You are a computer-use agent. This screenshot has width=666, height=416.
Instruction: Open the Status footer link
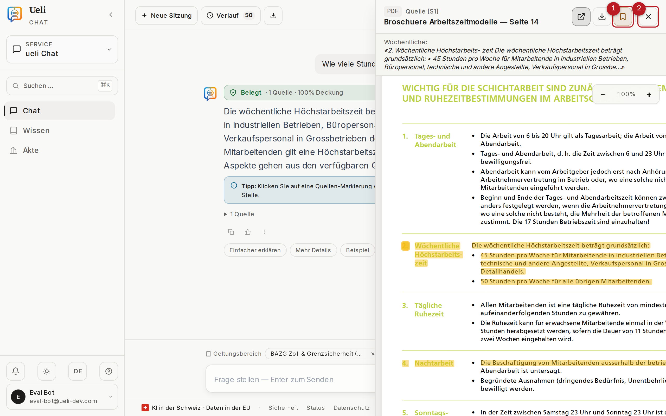tap(315, 408)
